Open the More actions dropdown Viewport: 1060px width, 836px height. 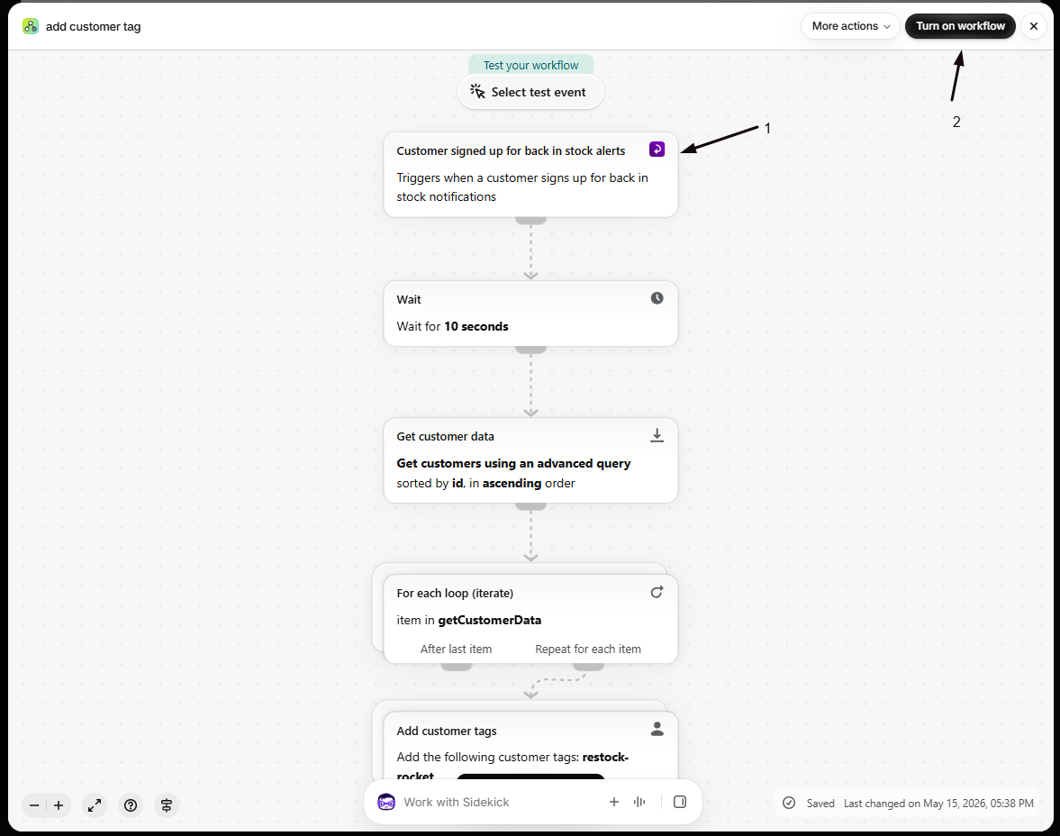850,26
